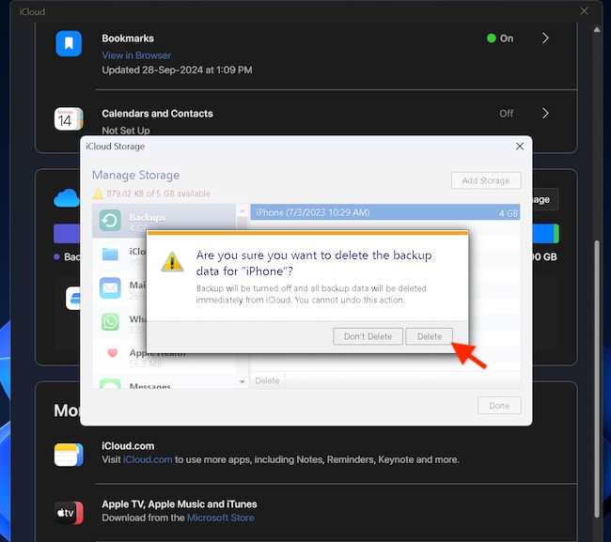Click the Calendars and Contacts calendar icon
Image resolution: width=611 pixels, height=542 pixels.
pos(69,119)
